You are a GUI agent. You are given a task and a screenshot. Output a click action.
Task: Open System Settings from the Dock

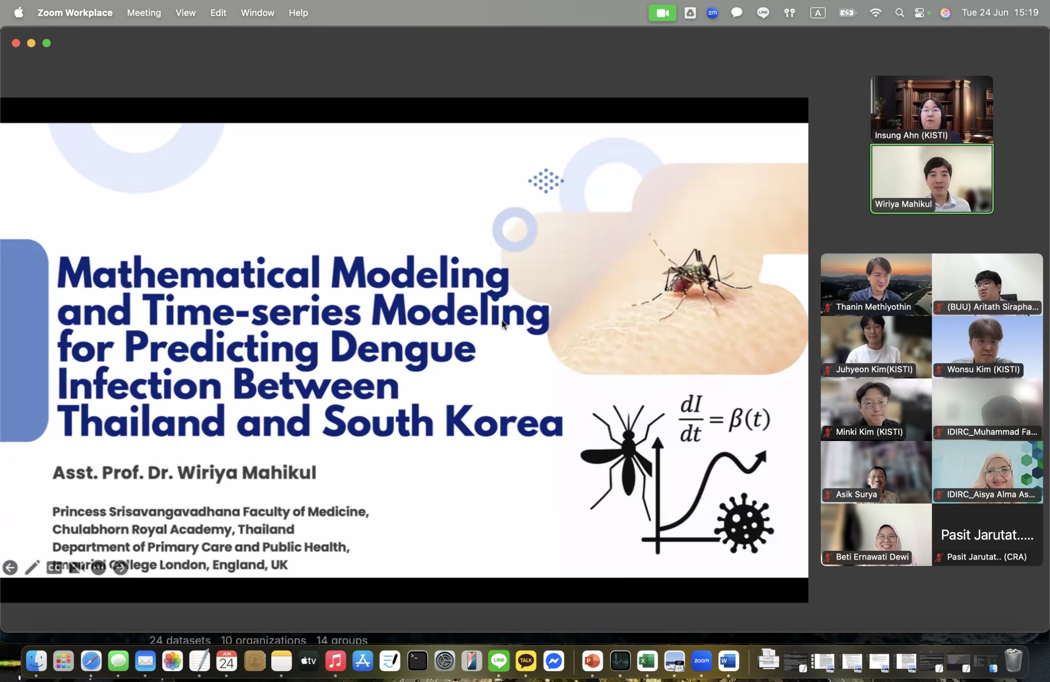pos(445,661)
